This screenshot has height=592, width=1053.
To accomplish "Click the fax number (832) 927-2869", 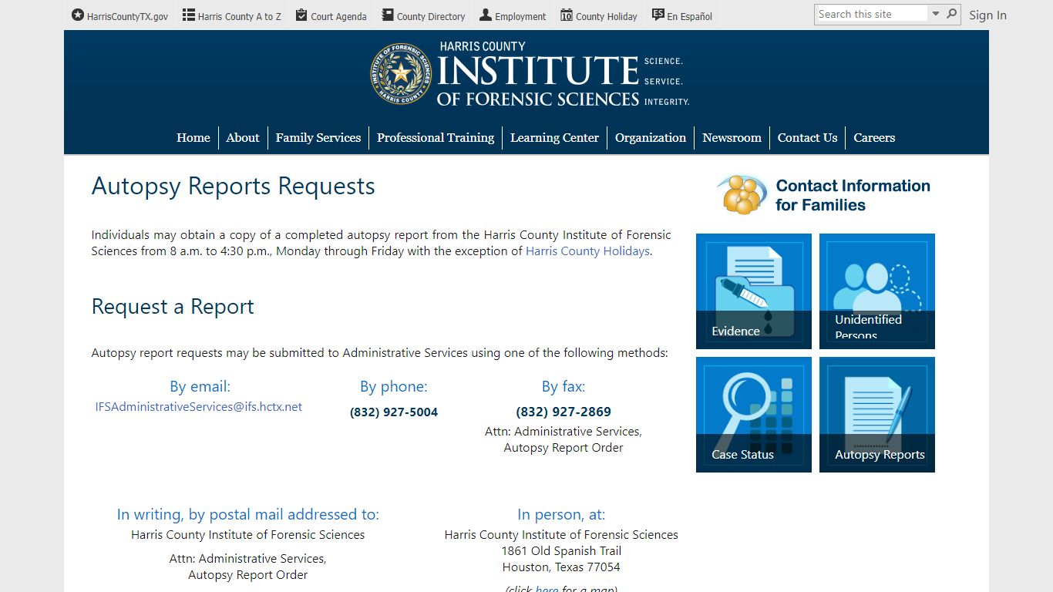I will 564,412.
